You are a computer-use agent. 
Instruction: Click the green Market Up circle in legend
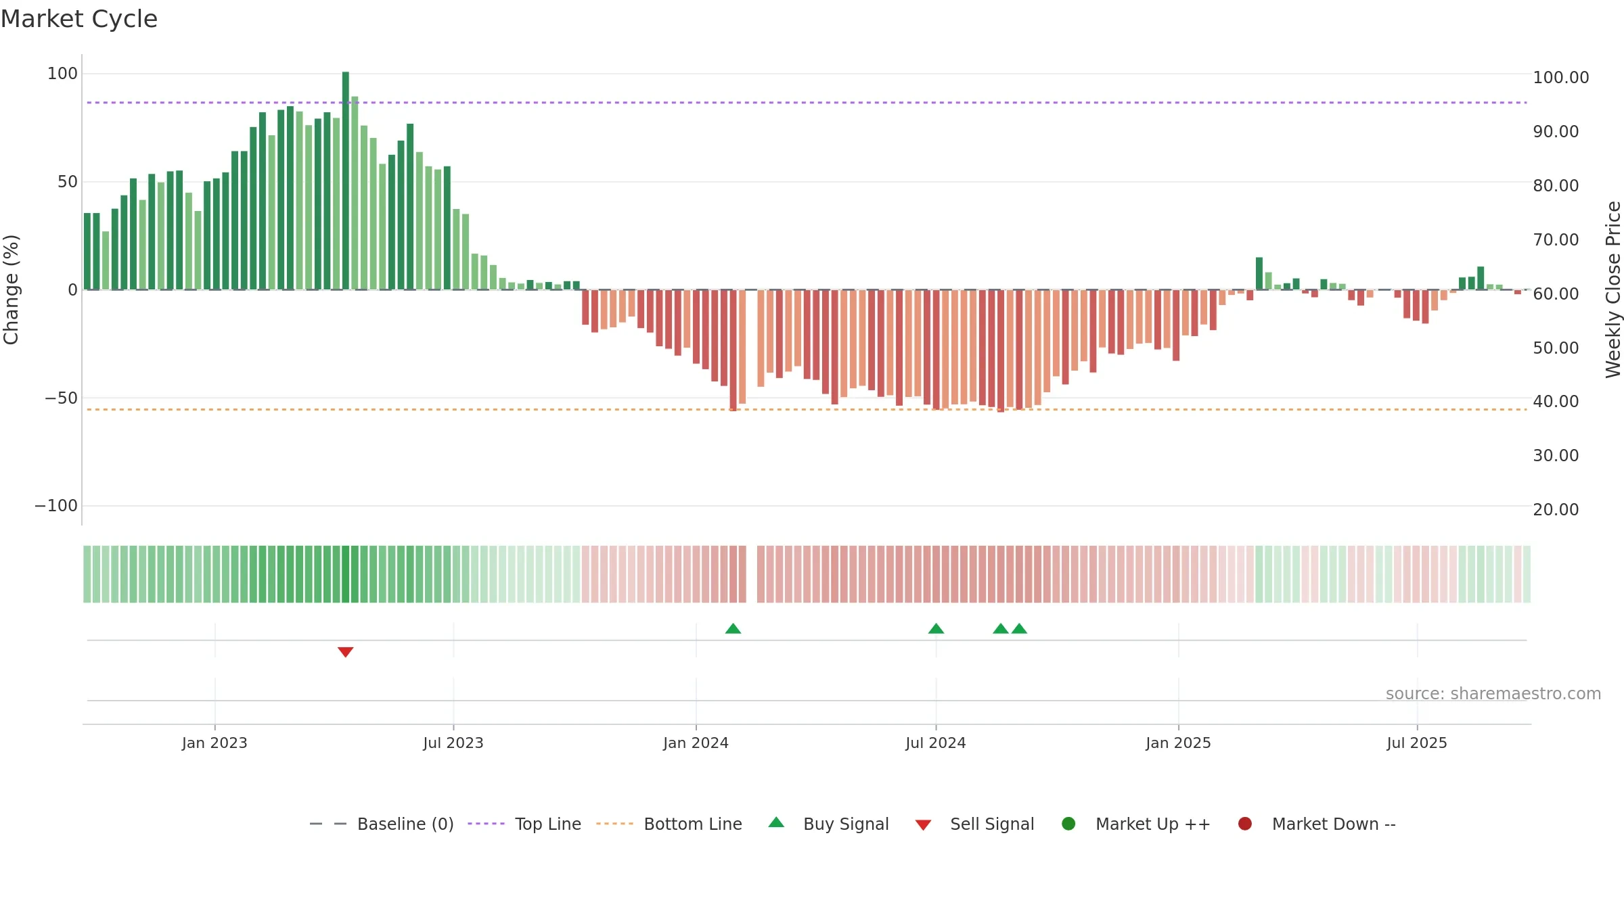(x=1068, y=824)
